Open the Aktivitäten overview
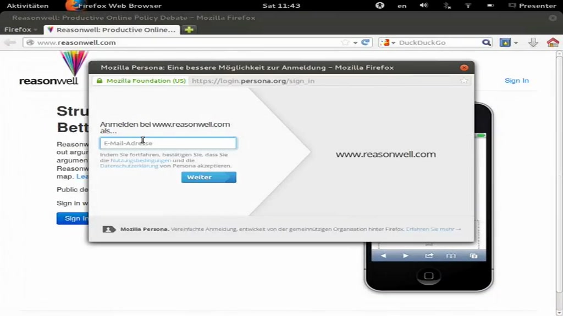The width and height of the screenshot is (563, 316). [x=27, y=5]
